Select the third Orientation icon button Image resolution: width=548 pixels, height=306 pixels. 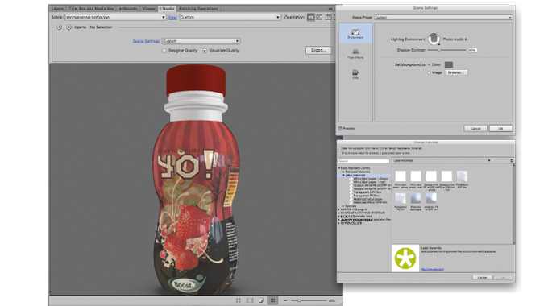click(328, 18)
